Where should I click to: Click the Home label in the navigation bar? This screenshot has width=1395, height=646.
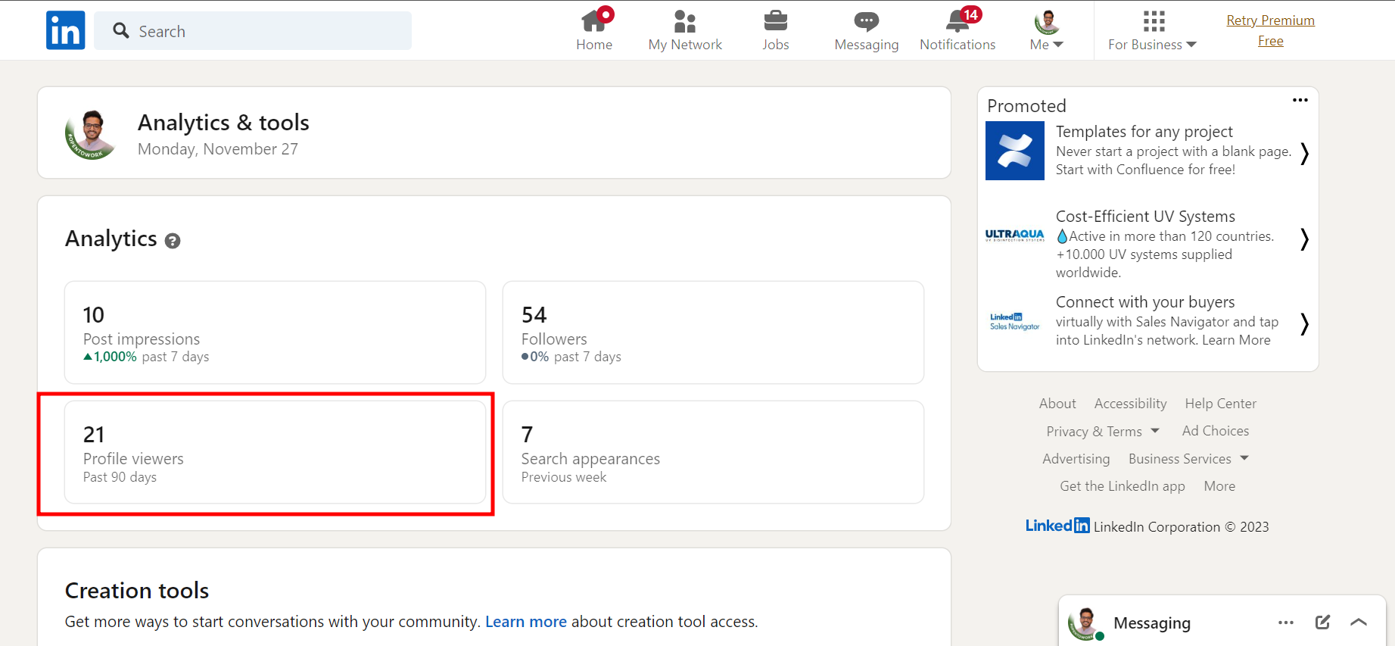coord(594,45)
